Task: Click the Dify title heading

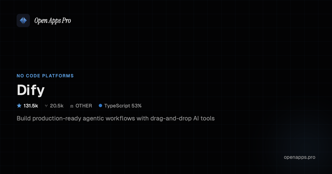Action: pyautogui.click(x=31, y=90)
